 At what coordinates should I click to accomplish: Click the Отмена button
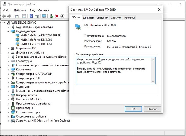(153, 109)
